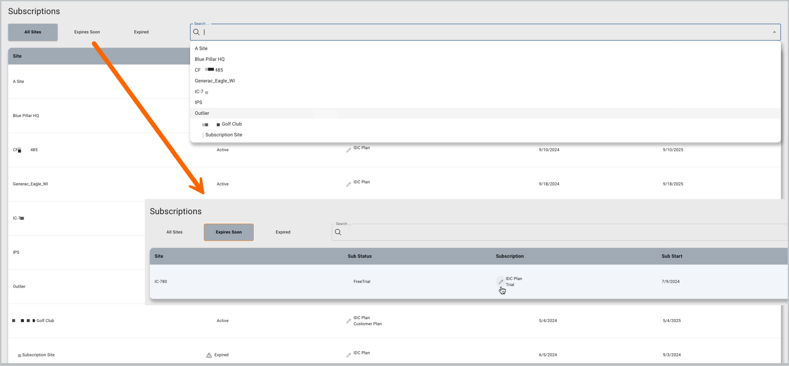
Task: Select All Sites tab in inset panel
Action: [174, 232]
